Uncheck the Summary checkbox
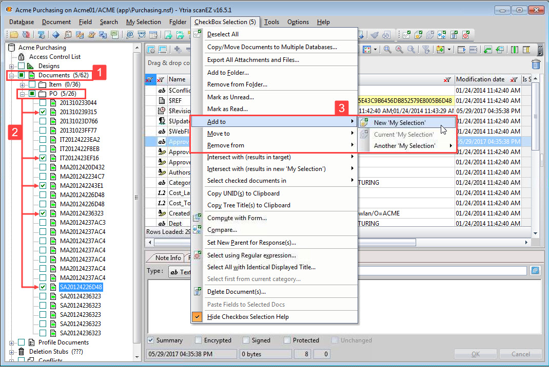 [x=150, y=340]
